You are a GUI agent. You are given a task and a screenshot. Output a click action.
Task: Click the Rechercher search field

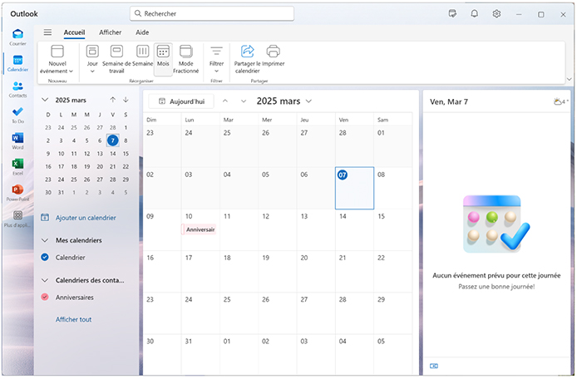pos(212,14)
